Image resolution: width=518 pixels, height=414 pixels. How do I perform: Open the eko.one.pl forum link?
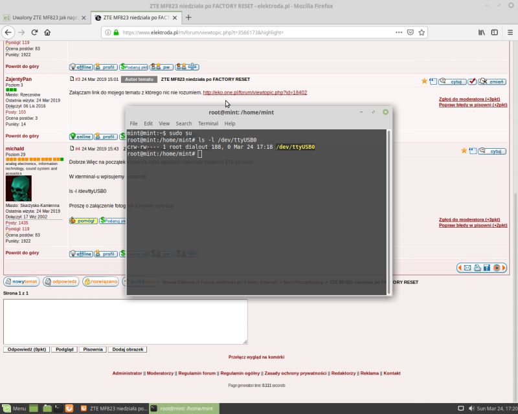click(254, 93)
